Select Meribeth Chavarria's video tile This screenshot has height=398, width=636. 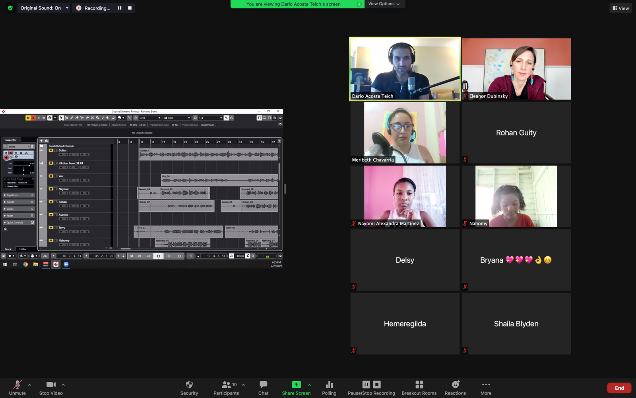pyautogui.click(x=405, y=133)
